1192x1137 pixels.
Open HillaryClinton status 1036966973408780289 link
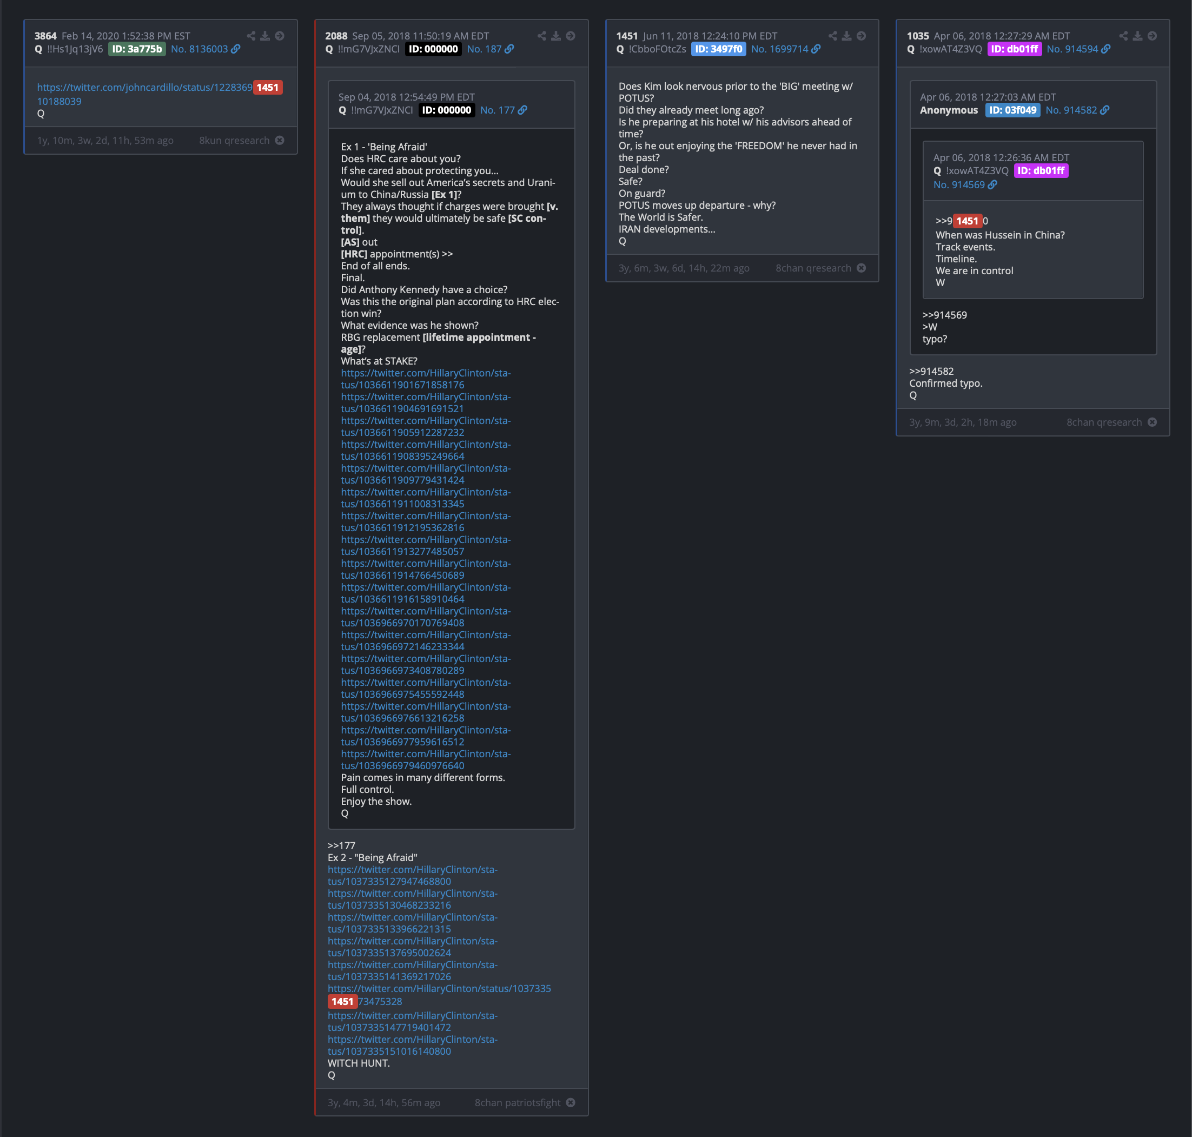426,664
